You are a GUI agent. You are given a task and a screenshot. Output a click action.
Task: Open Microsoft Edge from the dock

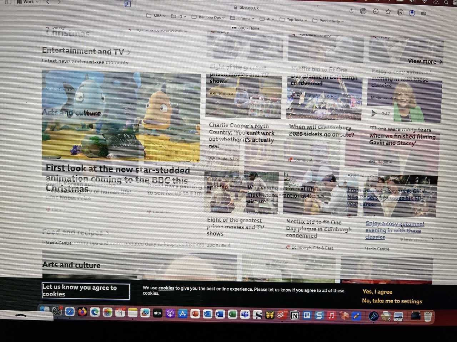[95, 312]
